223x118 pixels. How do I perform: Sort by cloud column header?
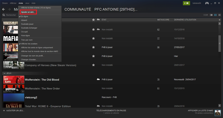(x=98, y=19)
